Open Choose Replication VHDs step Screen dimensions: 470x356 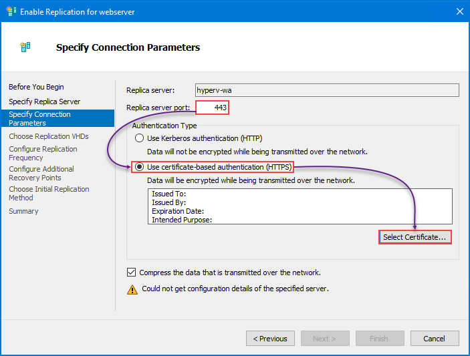49,136
